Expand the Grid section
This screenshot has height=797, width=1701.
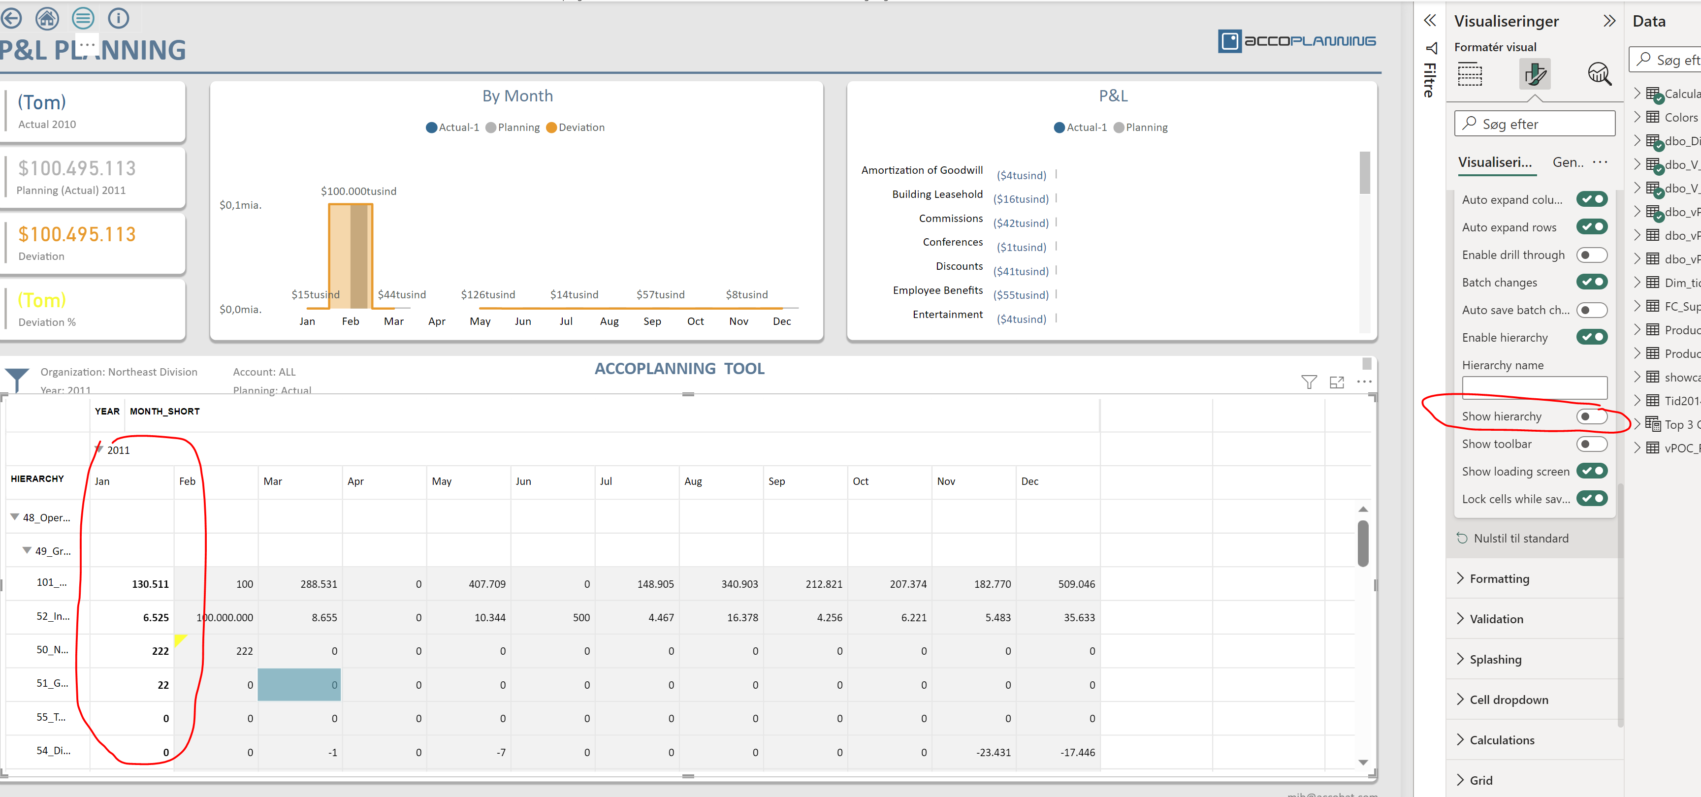1535,780
